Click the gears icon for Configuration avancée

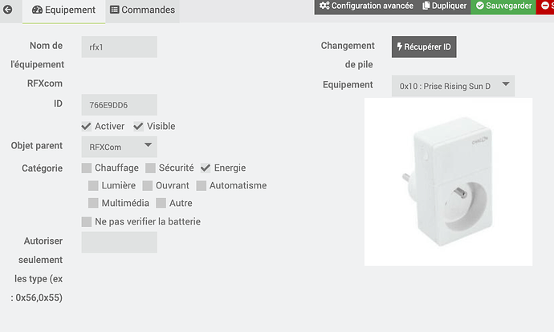click(324, 6)
